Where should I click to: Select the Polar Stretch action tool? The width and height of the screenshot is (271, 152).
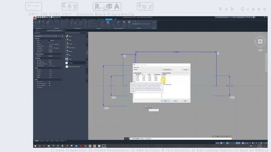pos(70,48)
